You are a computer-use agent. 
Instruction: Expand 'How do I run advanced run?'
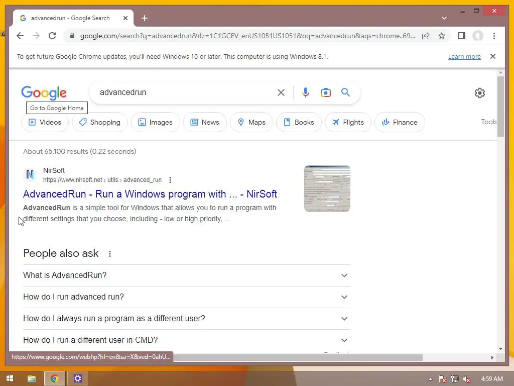pos(187,297)
